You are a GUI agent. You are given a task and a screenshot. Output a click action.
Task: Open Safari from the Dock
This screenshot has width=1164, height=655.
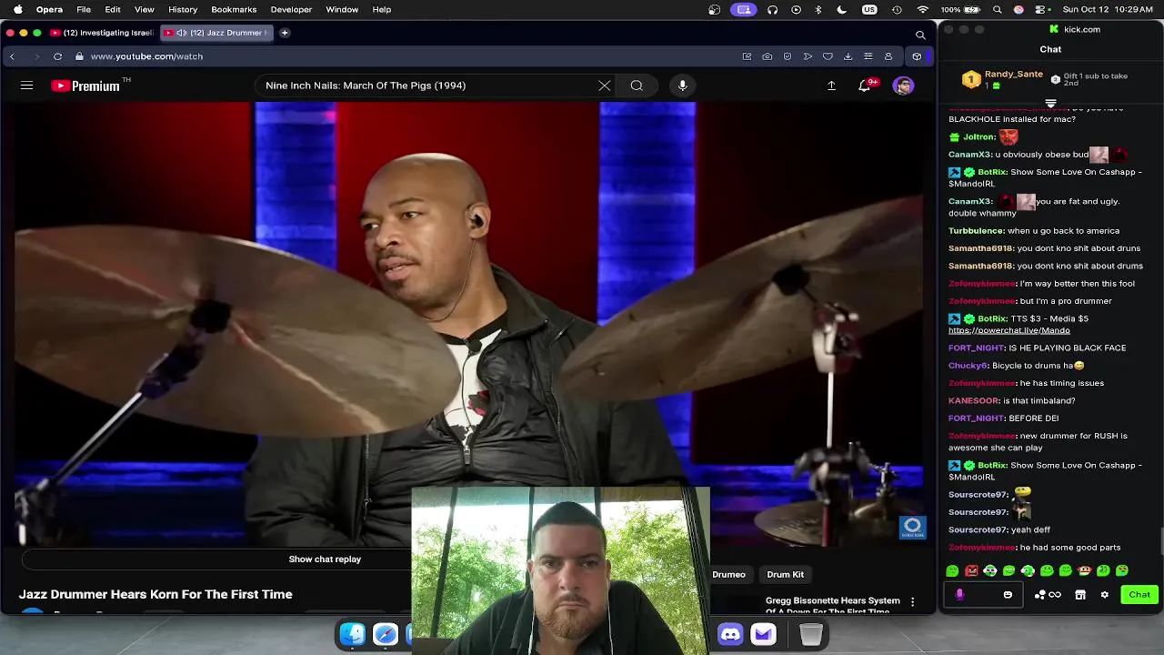point(386,634)
